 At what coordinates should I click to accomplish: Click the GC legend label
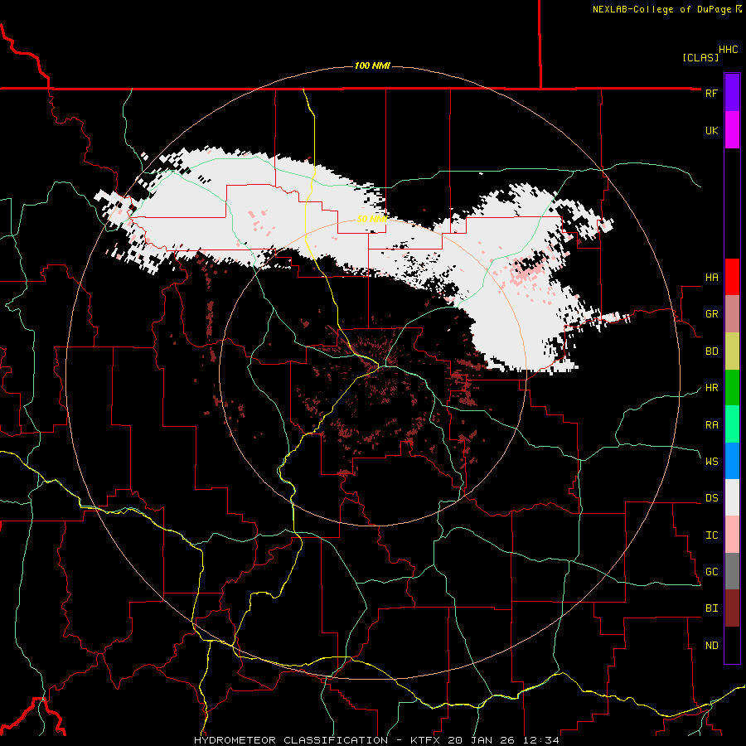[x=711, y=572]
